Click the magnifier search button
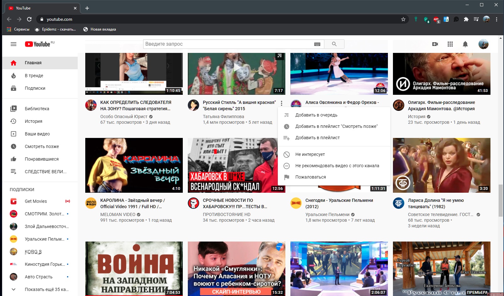This screenshot has height=296, width=504. point(334,44)
